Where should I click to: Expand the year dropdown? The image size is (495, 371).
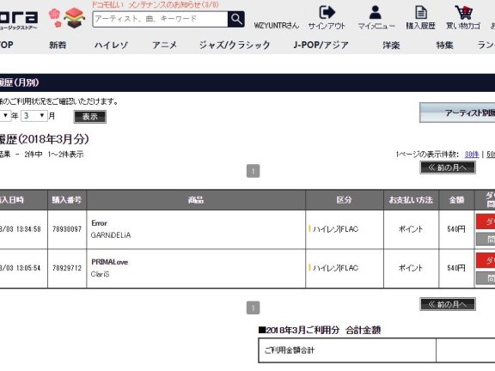pos(5,116)
